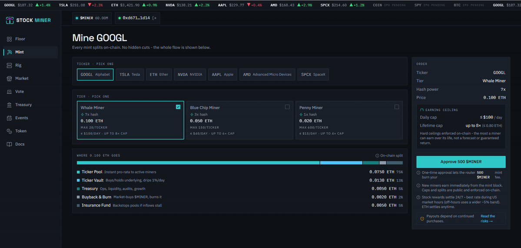This screenshot has width=521, height=248.
Task: Click the NVDA $138.21 entry in ticker tape
Action: coord(188,5)
